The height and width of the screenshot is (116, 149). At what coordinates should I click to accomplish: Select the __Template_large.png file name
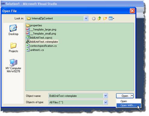43,29
